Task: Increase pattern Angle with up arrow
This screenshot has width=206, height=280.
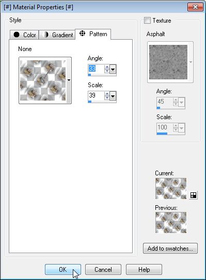Action: click(x=107, y=67)
